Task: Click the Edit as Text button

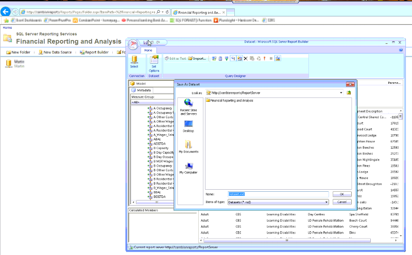Action: (175, 59)
